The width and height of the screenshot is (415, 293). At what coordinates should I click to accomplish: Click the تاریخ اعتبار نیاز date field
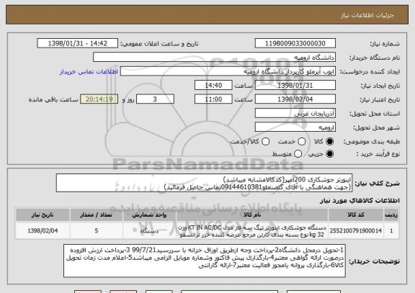[x=295, y=99]
